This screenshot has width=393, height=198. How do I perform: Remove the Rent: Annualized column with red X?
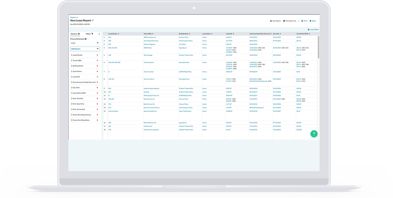(x=97, y=109)
